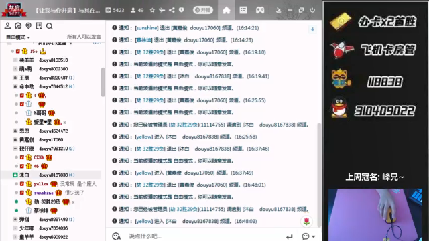
Task: Open the 自由模式 mode dropdown
Action: click(x=18, y=37)
